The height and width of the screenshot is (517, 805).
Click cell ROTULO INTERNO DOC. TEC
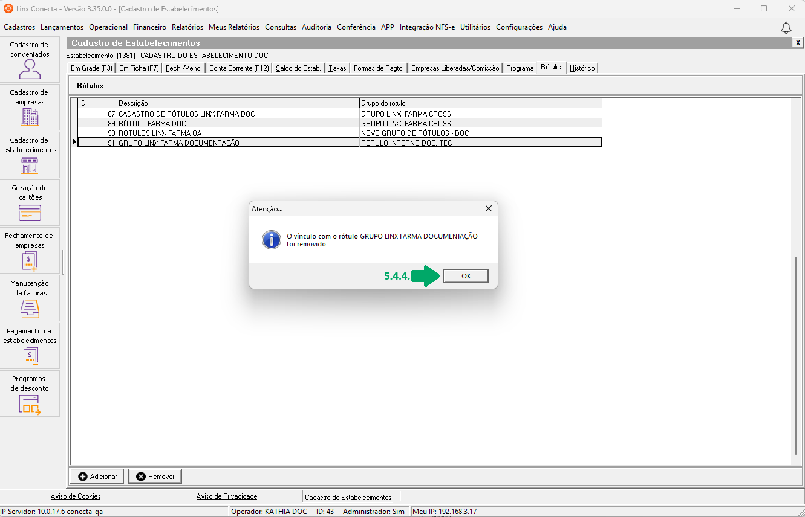pyautogui.click(x=481, y=143)
